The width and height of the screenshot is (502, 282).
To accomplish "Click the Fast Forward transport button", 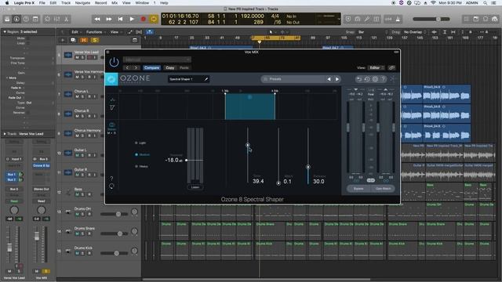I will (109, 19).
